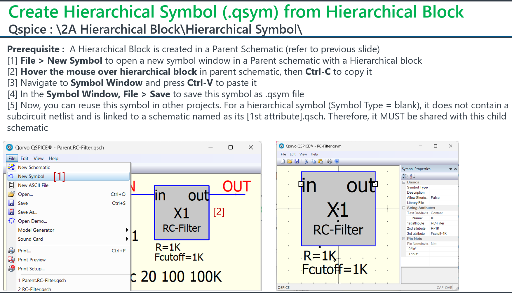This screenshot has height=295, width=512.
Task: Click the Open folder icon in symbol toolbar
Action: point(290,161)
